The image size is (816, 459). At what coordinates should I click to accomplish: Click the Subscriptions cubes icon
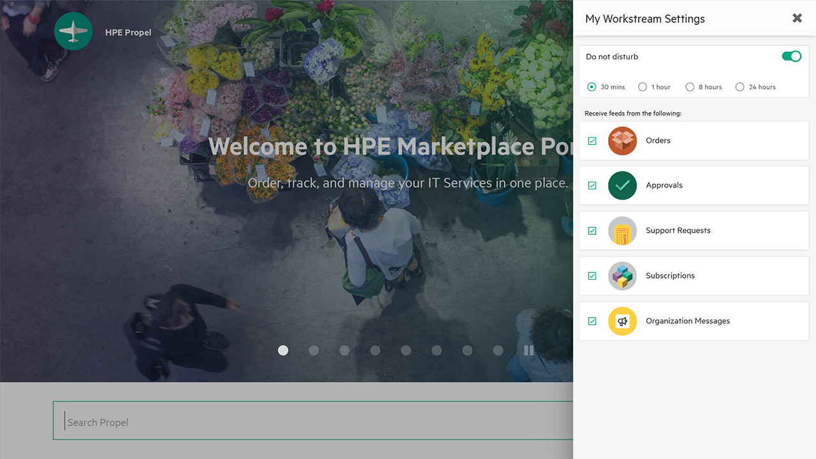[x=622, y=276]
